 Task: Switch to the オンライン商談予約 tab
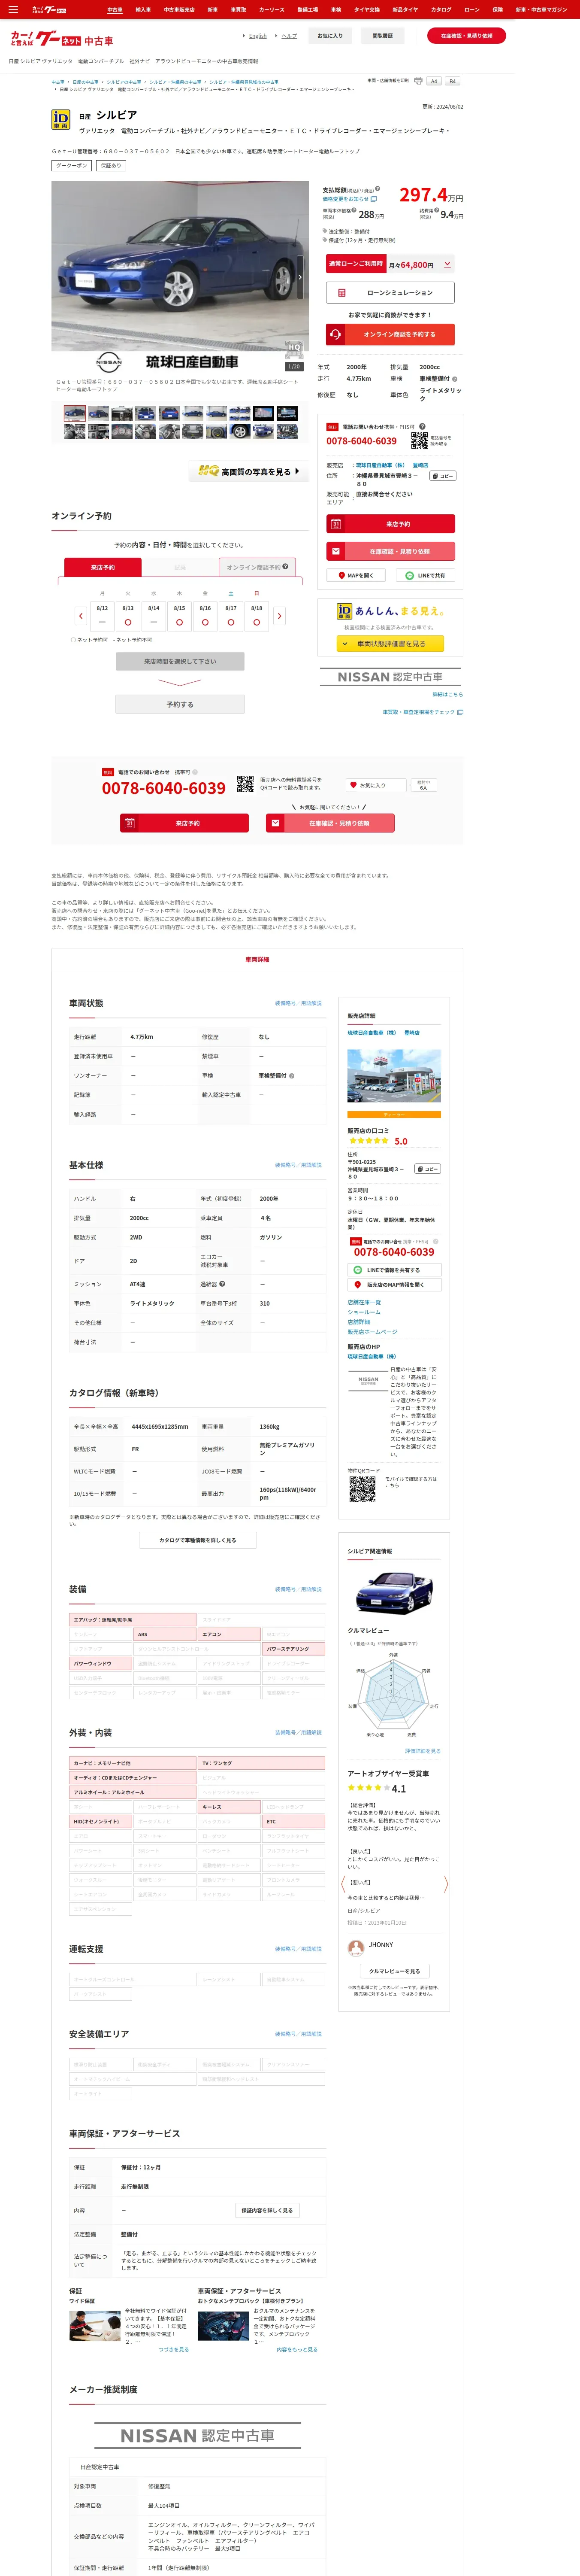tap(257, 567)
